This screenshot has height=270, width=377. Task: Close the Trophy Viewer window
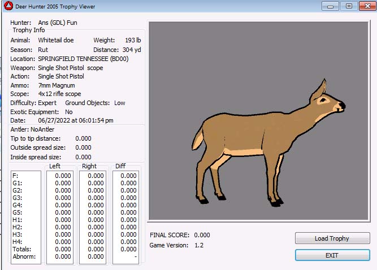click(365, 6)
